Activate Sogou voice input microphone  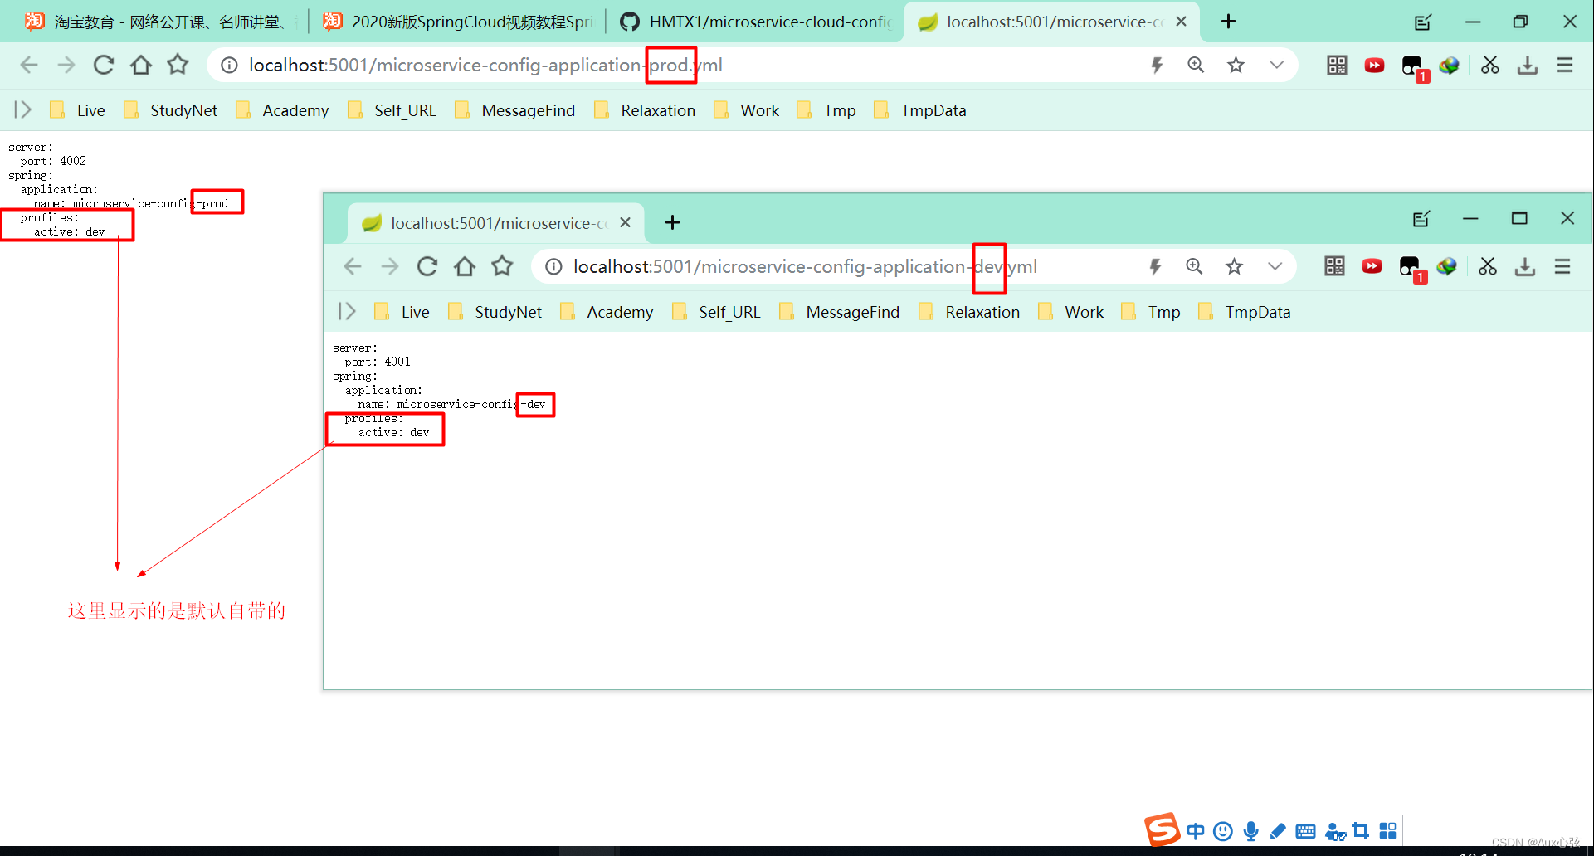(x=1250, y=830)
